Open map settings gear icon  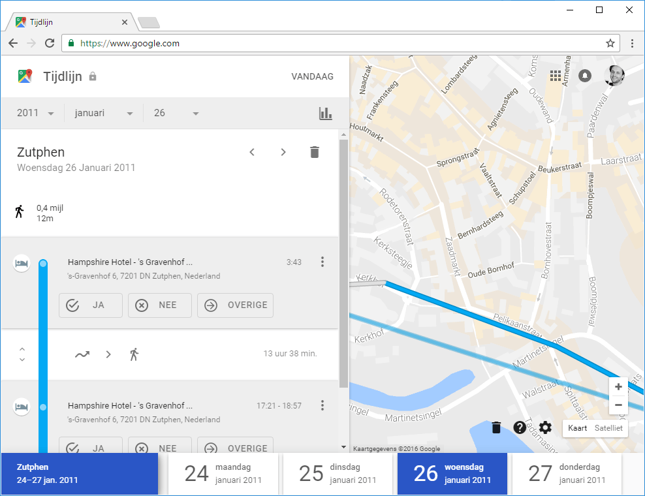[x=546, y=427]
